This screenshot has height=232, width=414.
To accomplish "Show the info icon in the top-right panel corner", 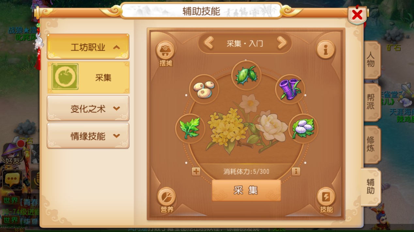I will pyautogui.click(x=325, y=50).
